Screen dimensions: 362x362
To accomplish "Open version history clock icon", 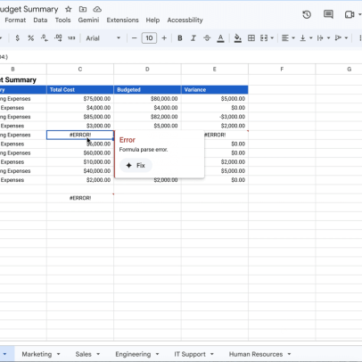I will pos(307,14).
